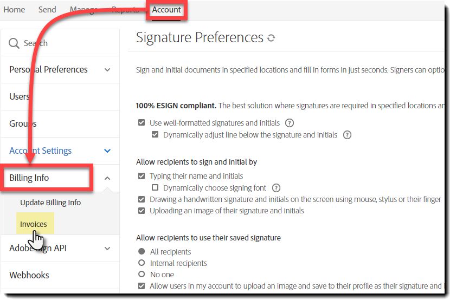Open help for dynamically adjust line option
The height and width of the screenshot is (300, 450).
click(x=347, y=135)
